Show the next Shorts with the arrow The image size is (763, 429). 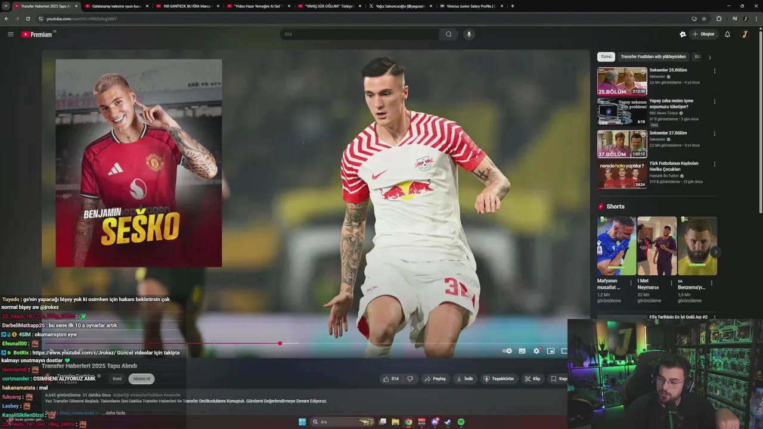(x=715, y=252)
